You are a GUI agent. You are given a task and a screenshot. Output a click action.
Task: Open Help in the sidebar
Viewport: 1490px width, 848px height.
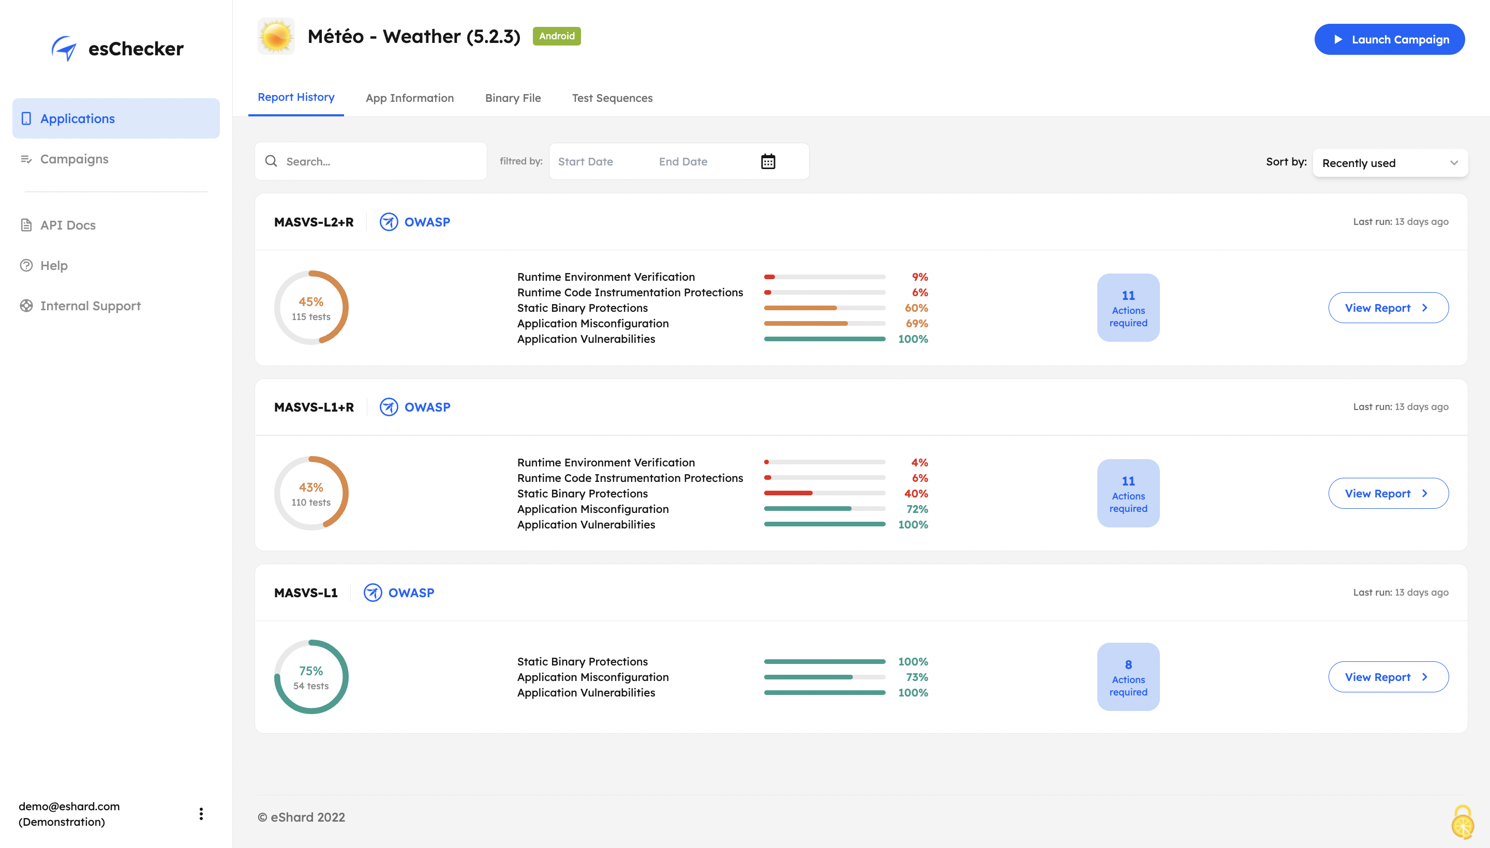click(x=54, y=266)
